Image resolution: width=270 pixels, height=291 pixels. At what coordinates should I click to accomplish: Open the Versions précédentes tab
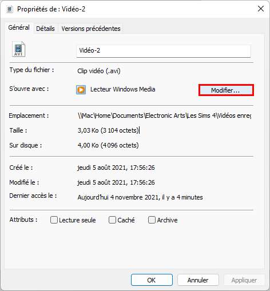click(x=91, y=29)
